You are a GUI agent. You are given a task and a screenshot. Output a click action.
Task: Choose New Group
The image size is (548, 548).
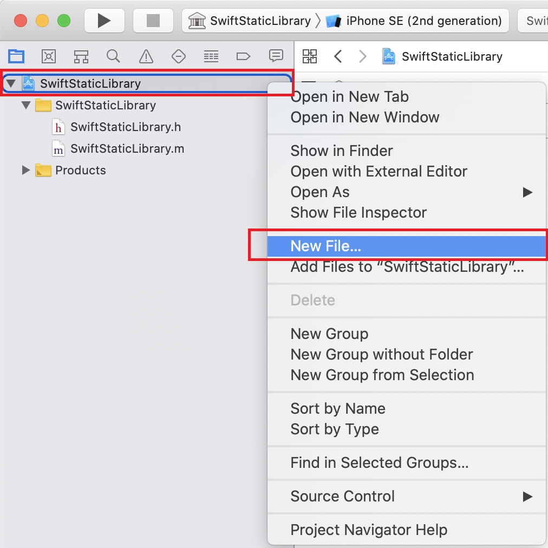tap(407, 334)
